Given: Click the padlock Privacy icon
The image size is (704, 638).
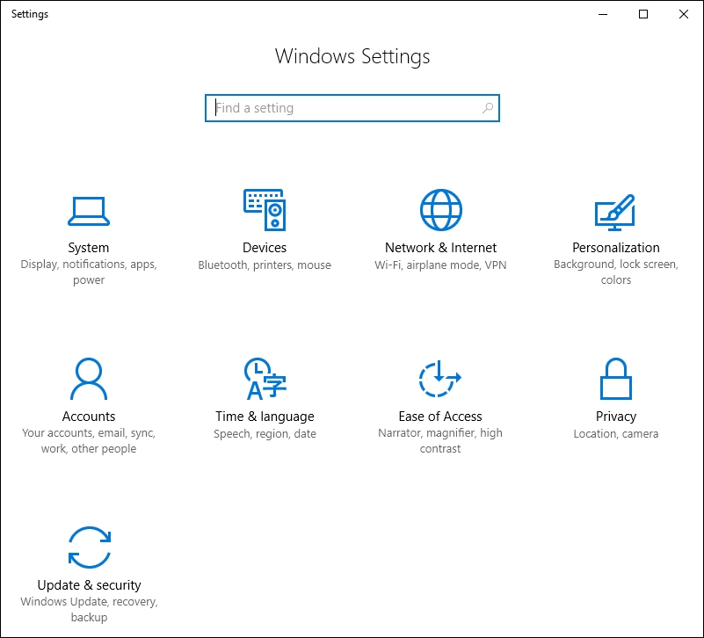Looking at the screenshot, I should [616, 379].
